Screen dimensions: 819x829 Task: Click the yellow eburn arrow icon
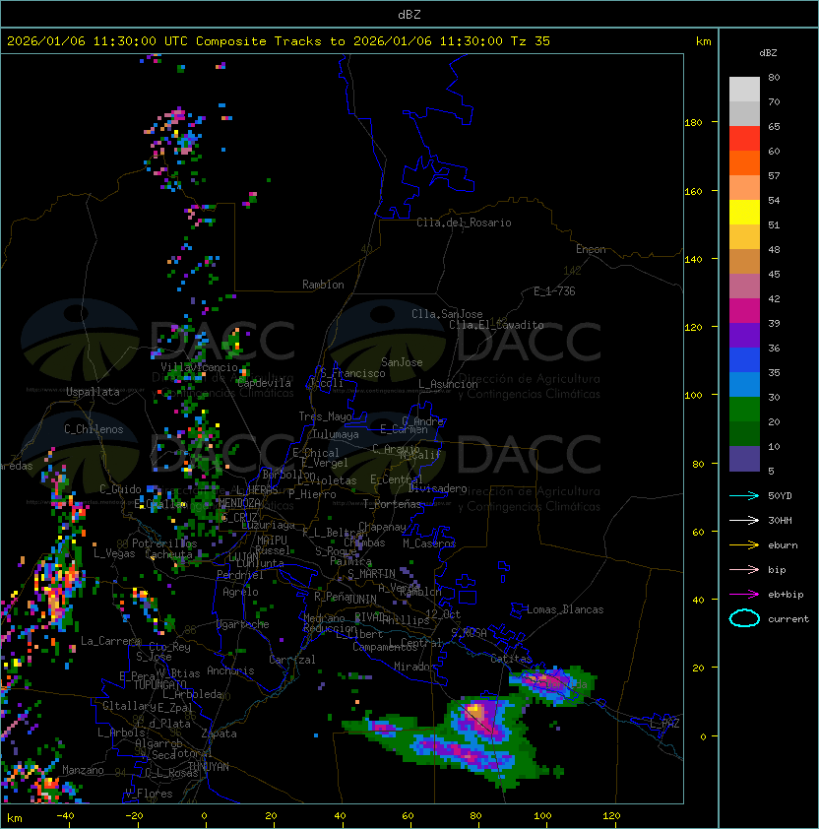pos(744,545)
